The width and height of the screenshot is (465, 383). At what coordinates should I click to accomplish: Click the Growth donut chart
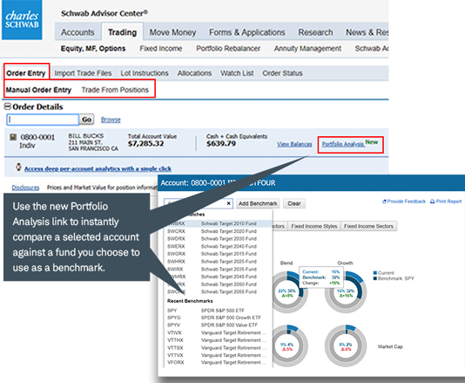pos(346,292)
